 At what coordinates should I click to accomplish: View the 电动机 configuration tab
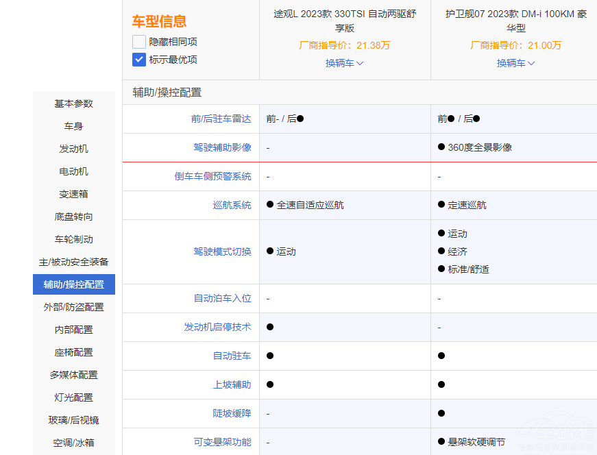(x=73, y=171)
